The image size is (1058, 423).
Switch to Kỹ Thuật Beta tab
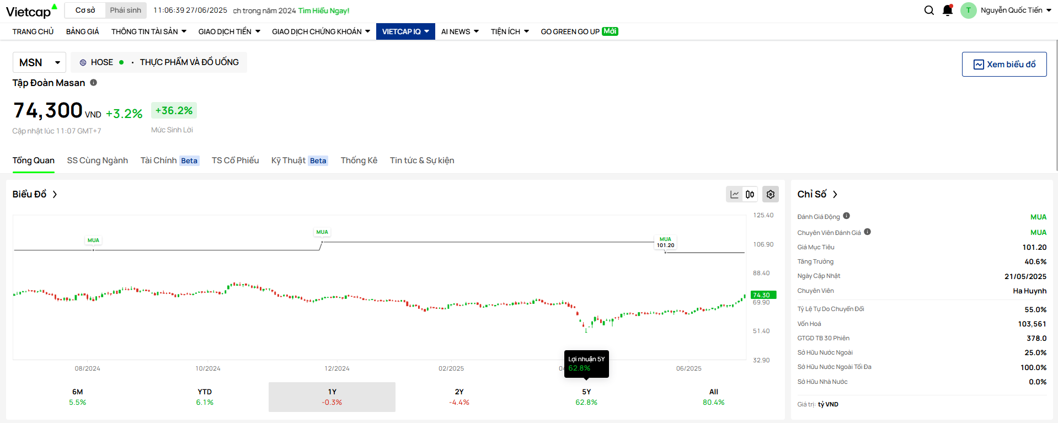300,160
